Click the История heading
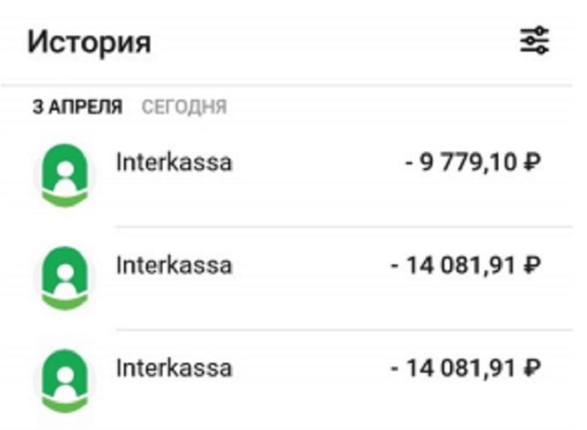This screenshot has height=430, width=587. [x=89, y=42]
